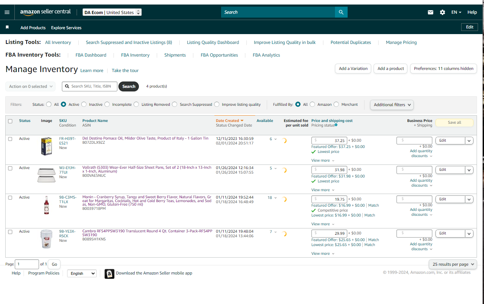Click Match link beside Monin Featured Offer
484x304 pixels.
coord(374,205)
